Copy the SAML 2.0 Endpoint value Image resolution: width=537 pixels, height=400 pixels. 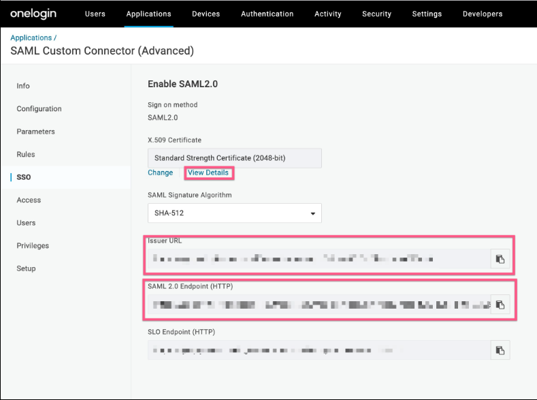click(x=500, y=305)
